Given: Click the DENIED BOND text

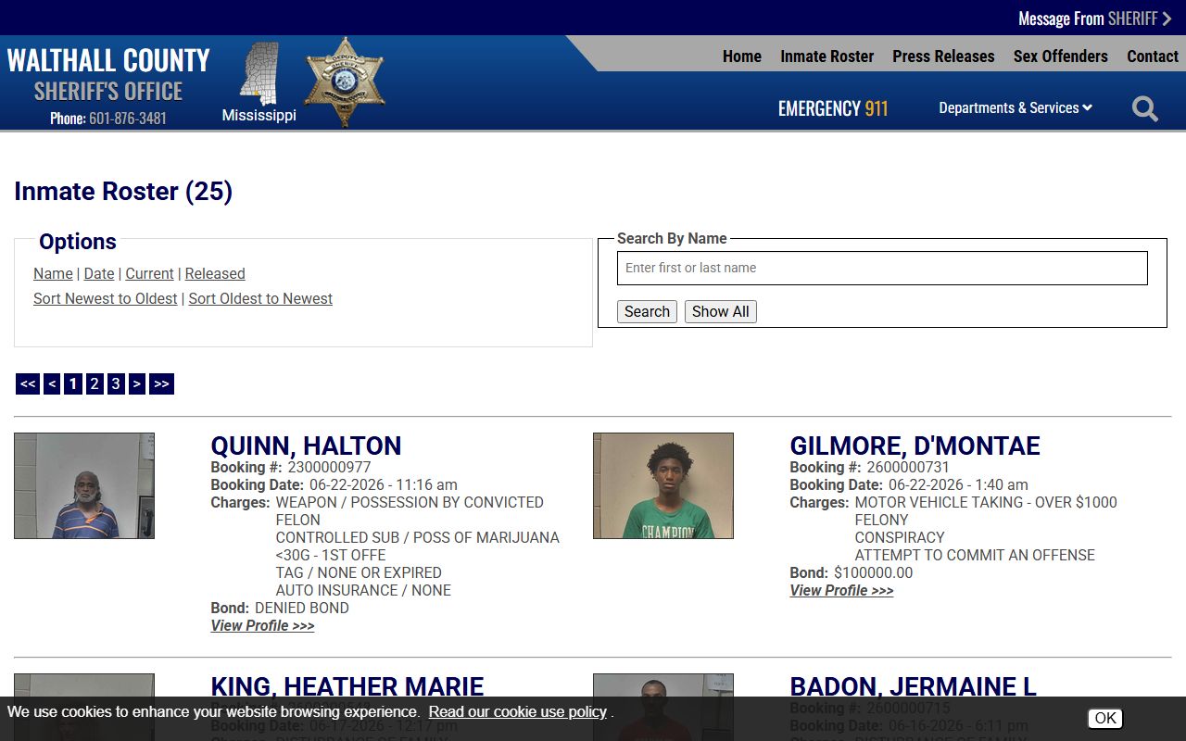Looking at the screenshot, I should click(302, 608).
